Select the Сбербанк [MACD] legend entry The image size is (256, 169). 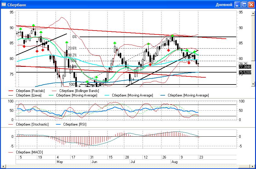[26, 152]
